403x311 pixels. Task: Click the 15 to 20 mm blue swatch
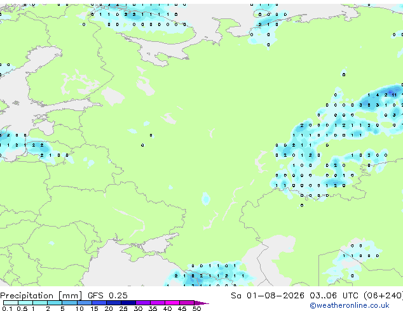(x=99, y=303)
